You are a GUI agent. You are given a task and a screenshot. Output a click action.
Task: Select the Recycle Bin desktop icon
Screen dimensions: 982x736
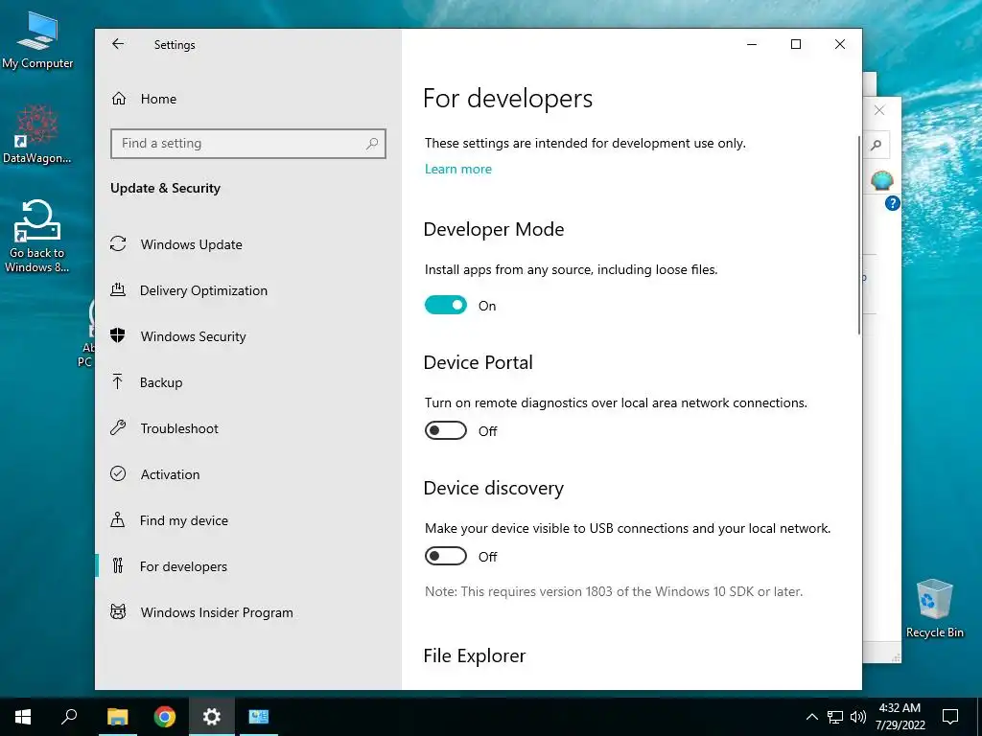coord(934,609)
